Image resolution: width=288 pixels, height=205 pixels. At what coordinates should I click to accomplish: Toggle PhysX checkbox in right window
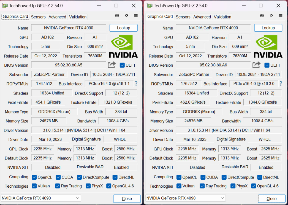pos(233,186)
